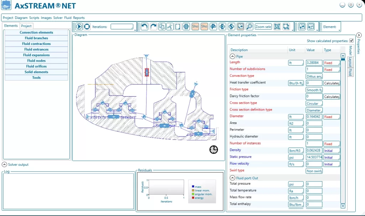The image size is (365, 216).
Task: Click the Iterations input field
Action: pos(122,27)
